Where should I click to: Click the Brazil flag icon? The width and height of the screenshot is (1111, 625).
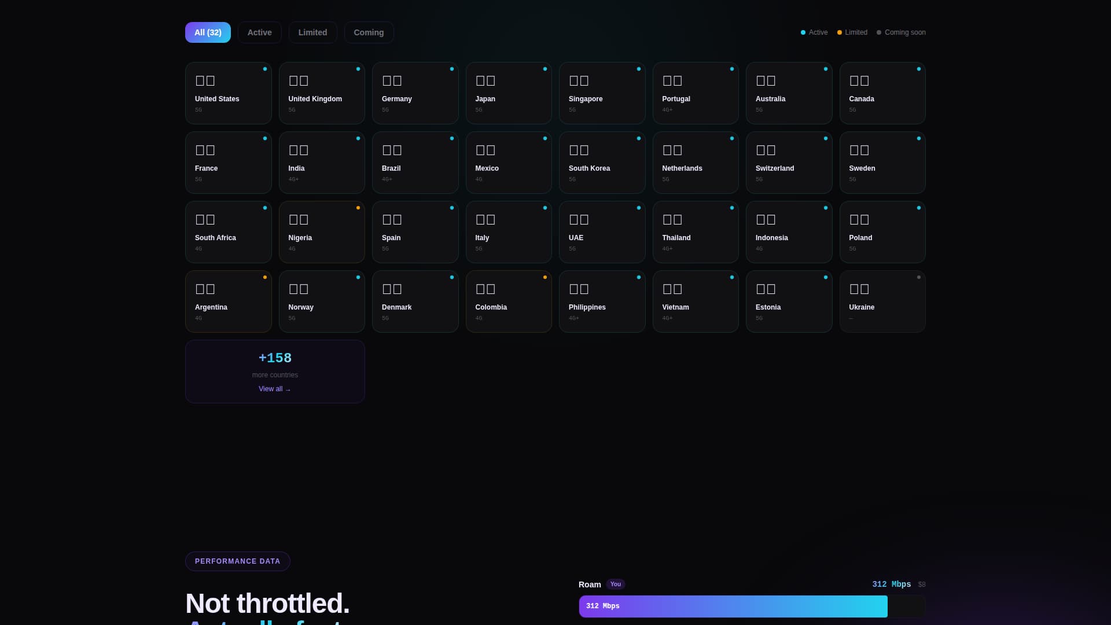tap(392, 150)
